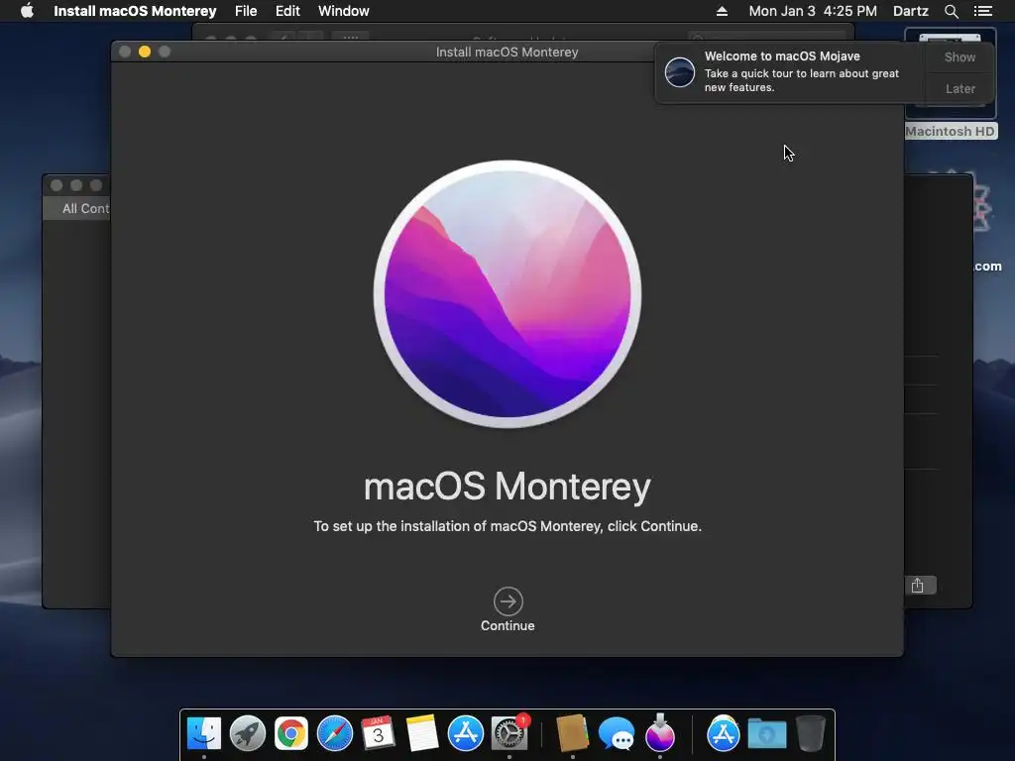Click the Monterey wallpaper logo image

tap(507, 293)
